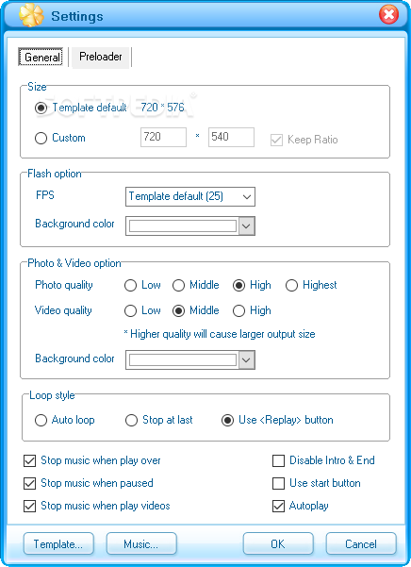The height and width of the screenshot is (567, 411).
Task: Click the '720 * 576' template size text
Action: tap(162, 108)
